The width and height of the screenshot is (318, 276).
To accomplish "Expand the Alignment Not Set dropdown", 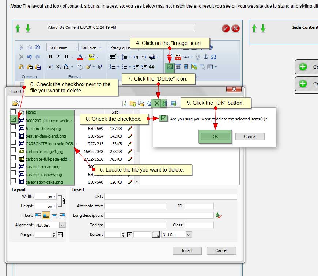I will click(62, 225).
